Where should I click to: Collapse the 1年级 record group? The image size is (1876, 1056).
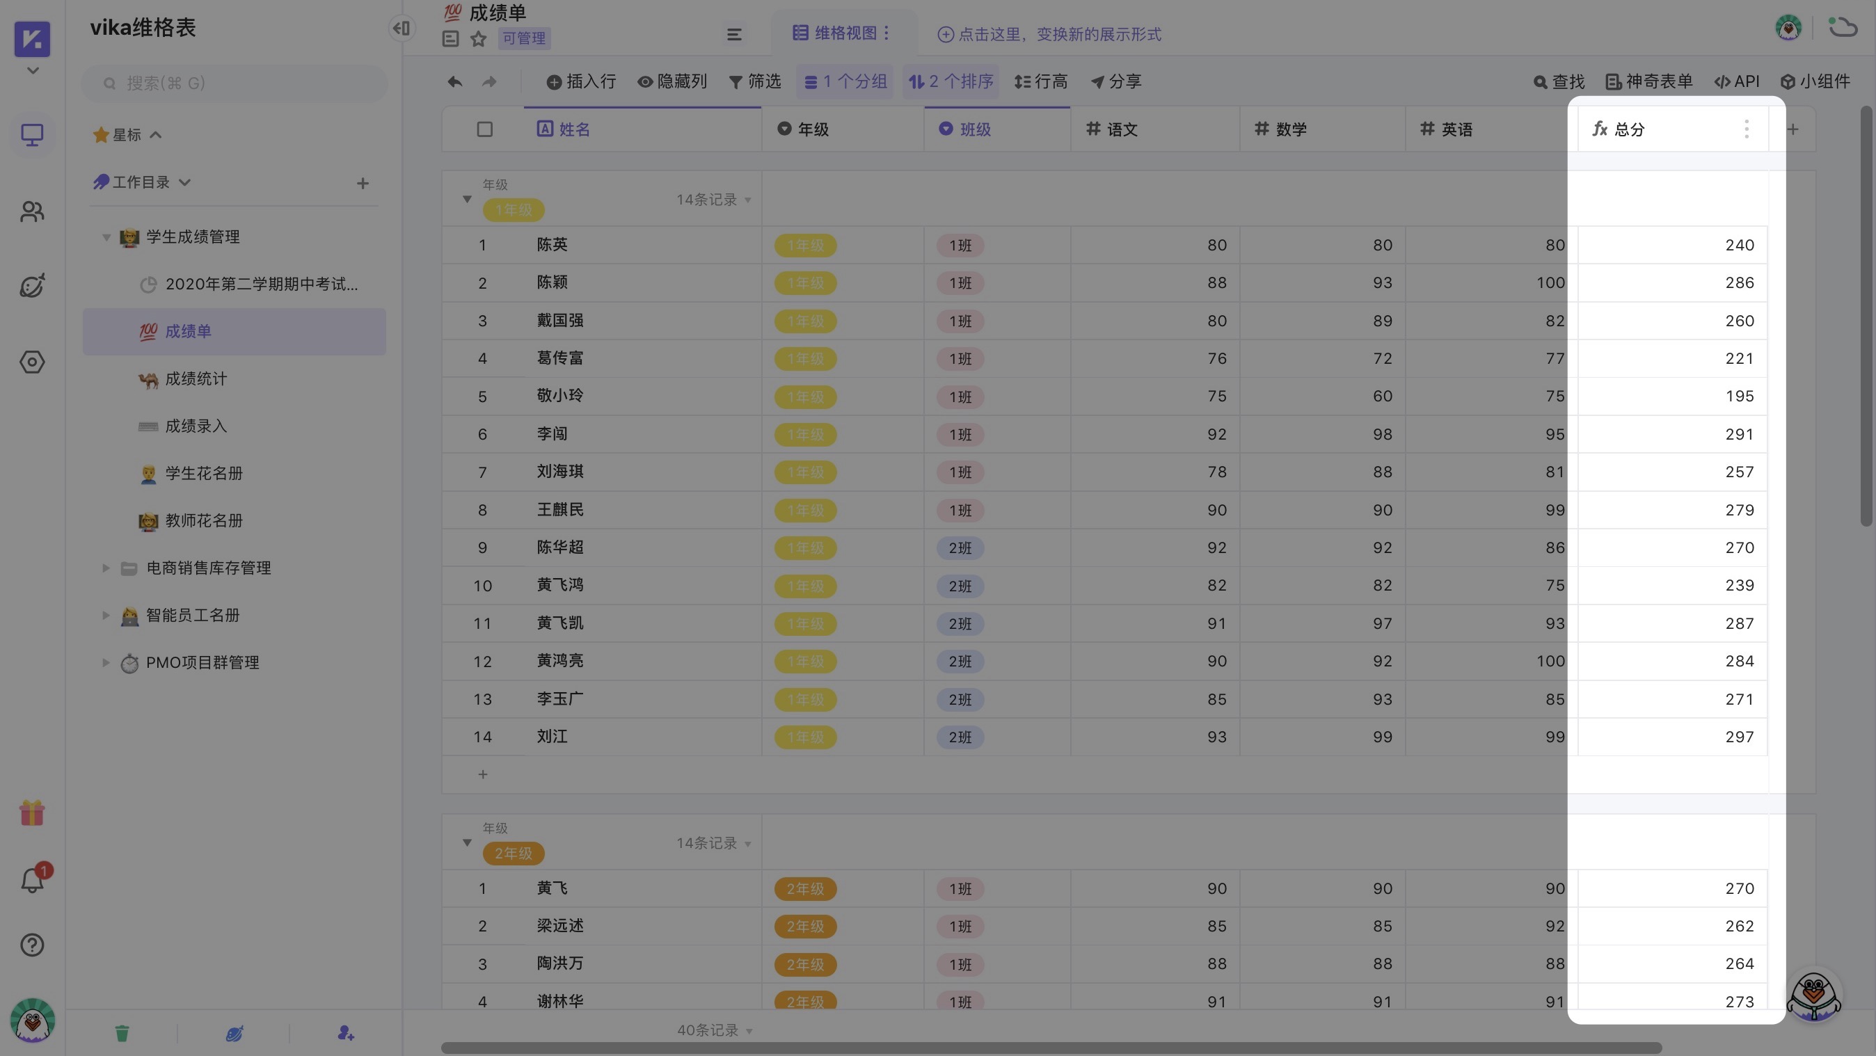pyautogui.click(x=467, y=198)
